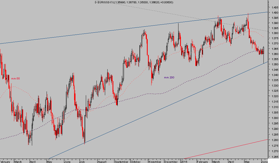Select the August label on time axis
Screen dimensions: 279x163
(101, 161)
